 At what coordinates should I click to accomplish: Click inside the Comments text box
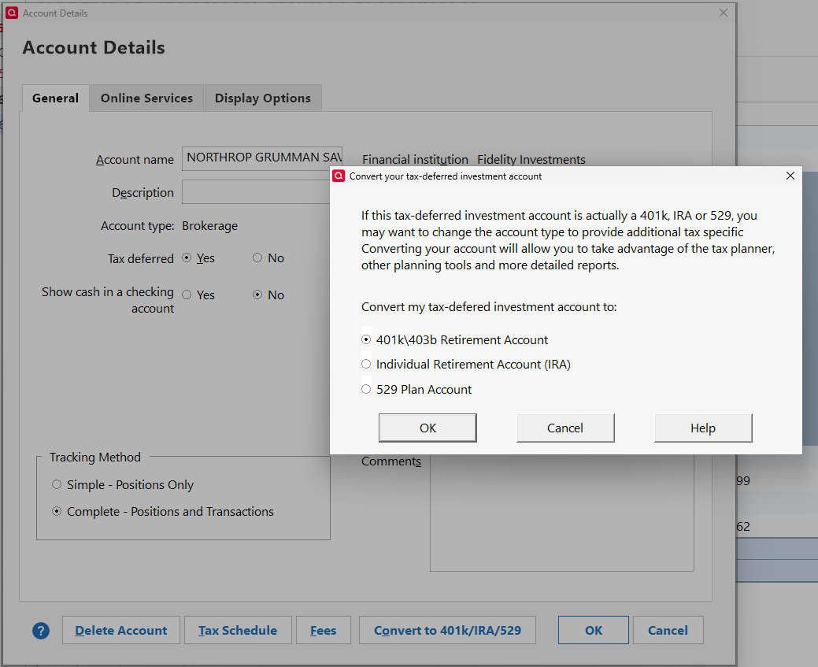point(562,513)
